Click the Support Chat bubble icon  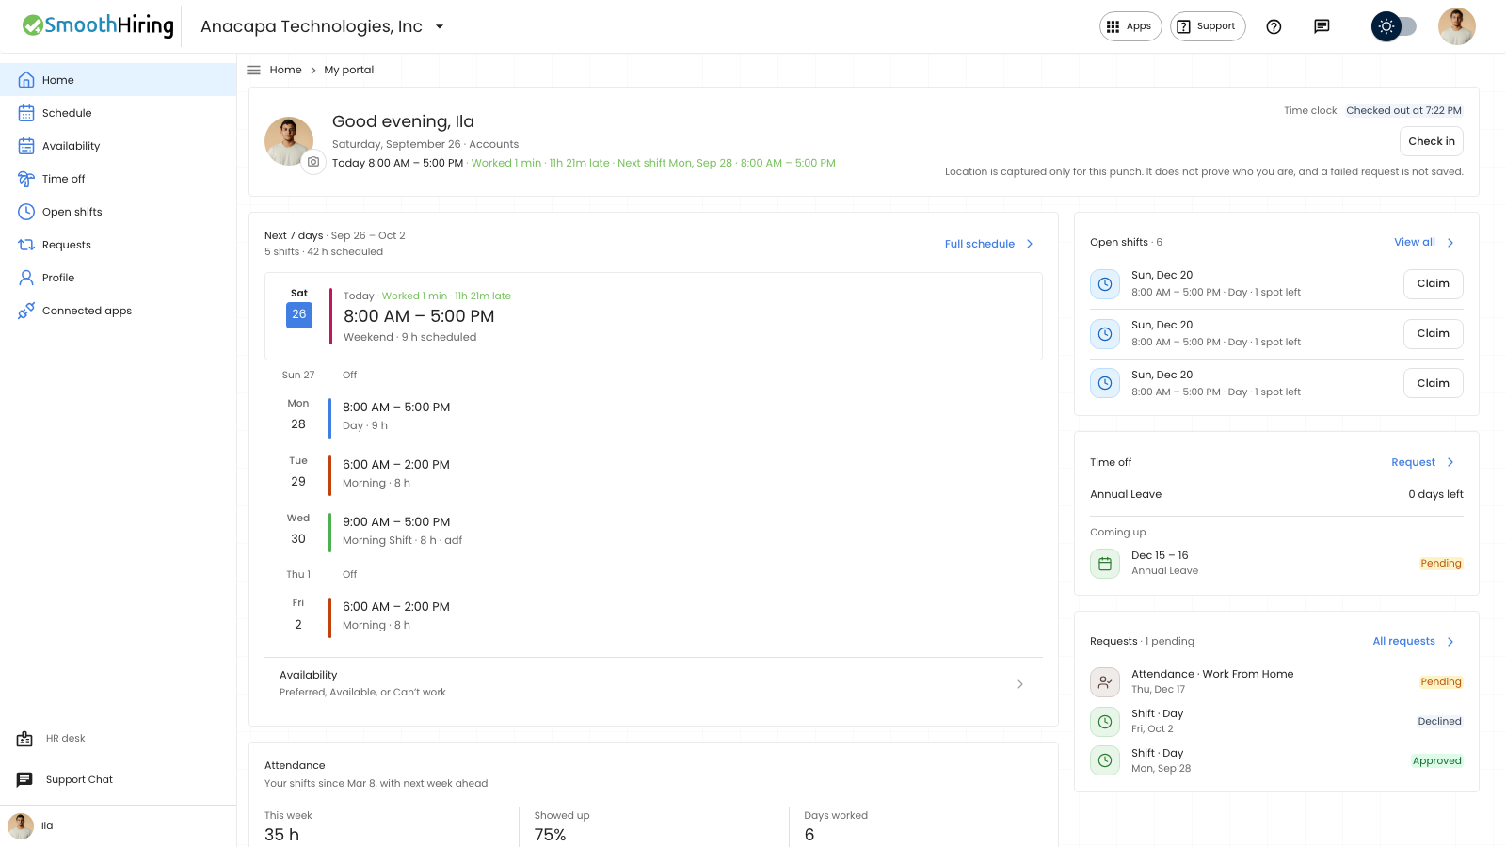pos(24,779)
